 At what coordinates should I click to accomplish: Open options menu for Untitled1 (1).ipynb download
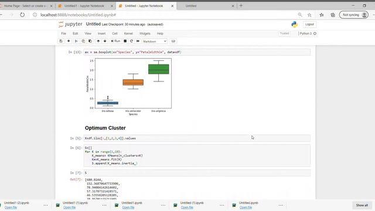104,205
